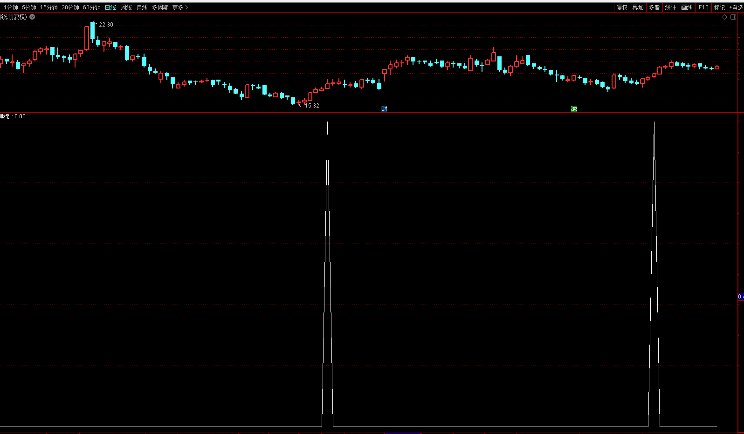This screenshot has height=434, width=744.
Task: Click the diamond icon above the chart
Action: click(x=724, y=17)
